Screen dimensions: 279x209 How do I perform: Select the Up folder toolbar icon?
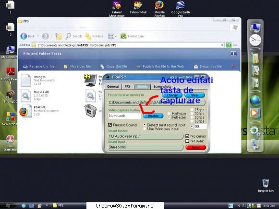58,36
